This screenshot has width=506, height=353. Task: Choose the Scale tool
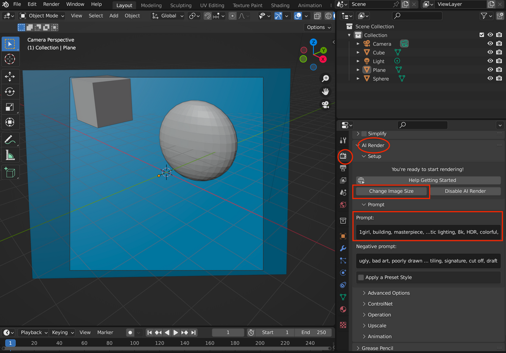click(x=10, y=107)
